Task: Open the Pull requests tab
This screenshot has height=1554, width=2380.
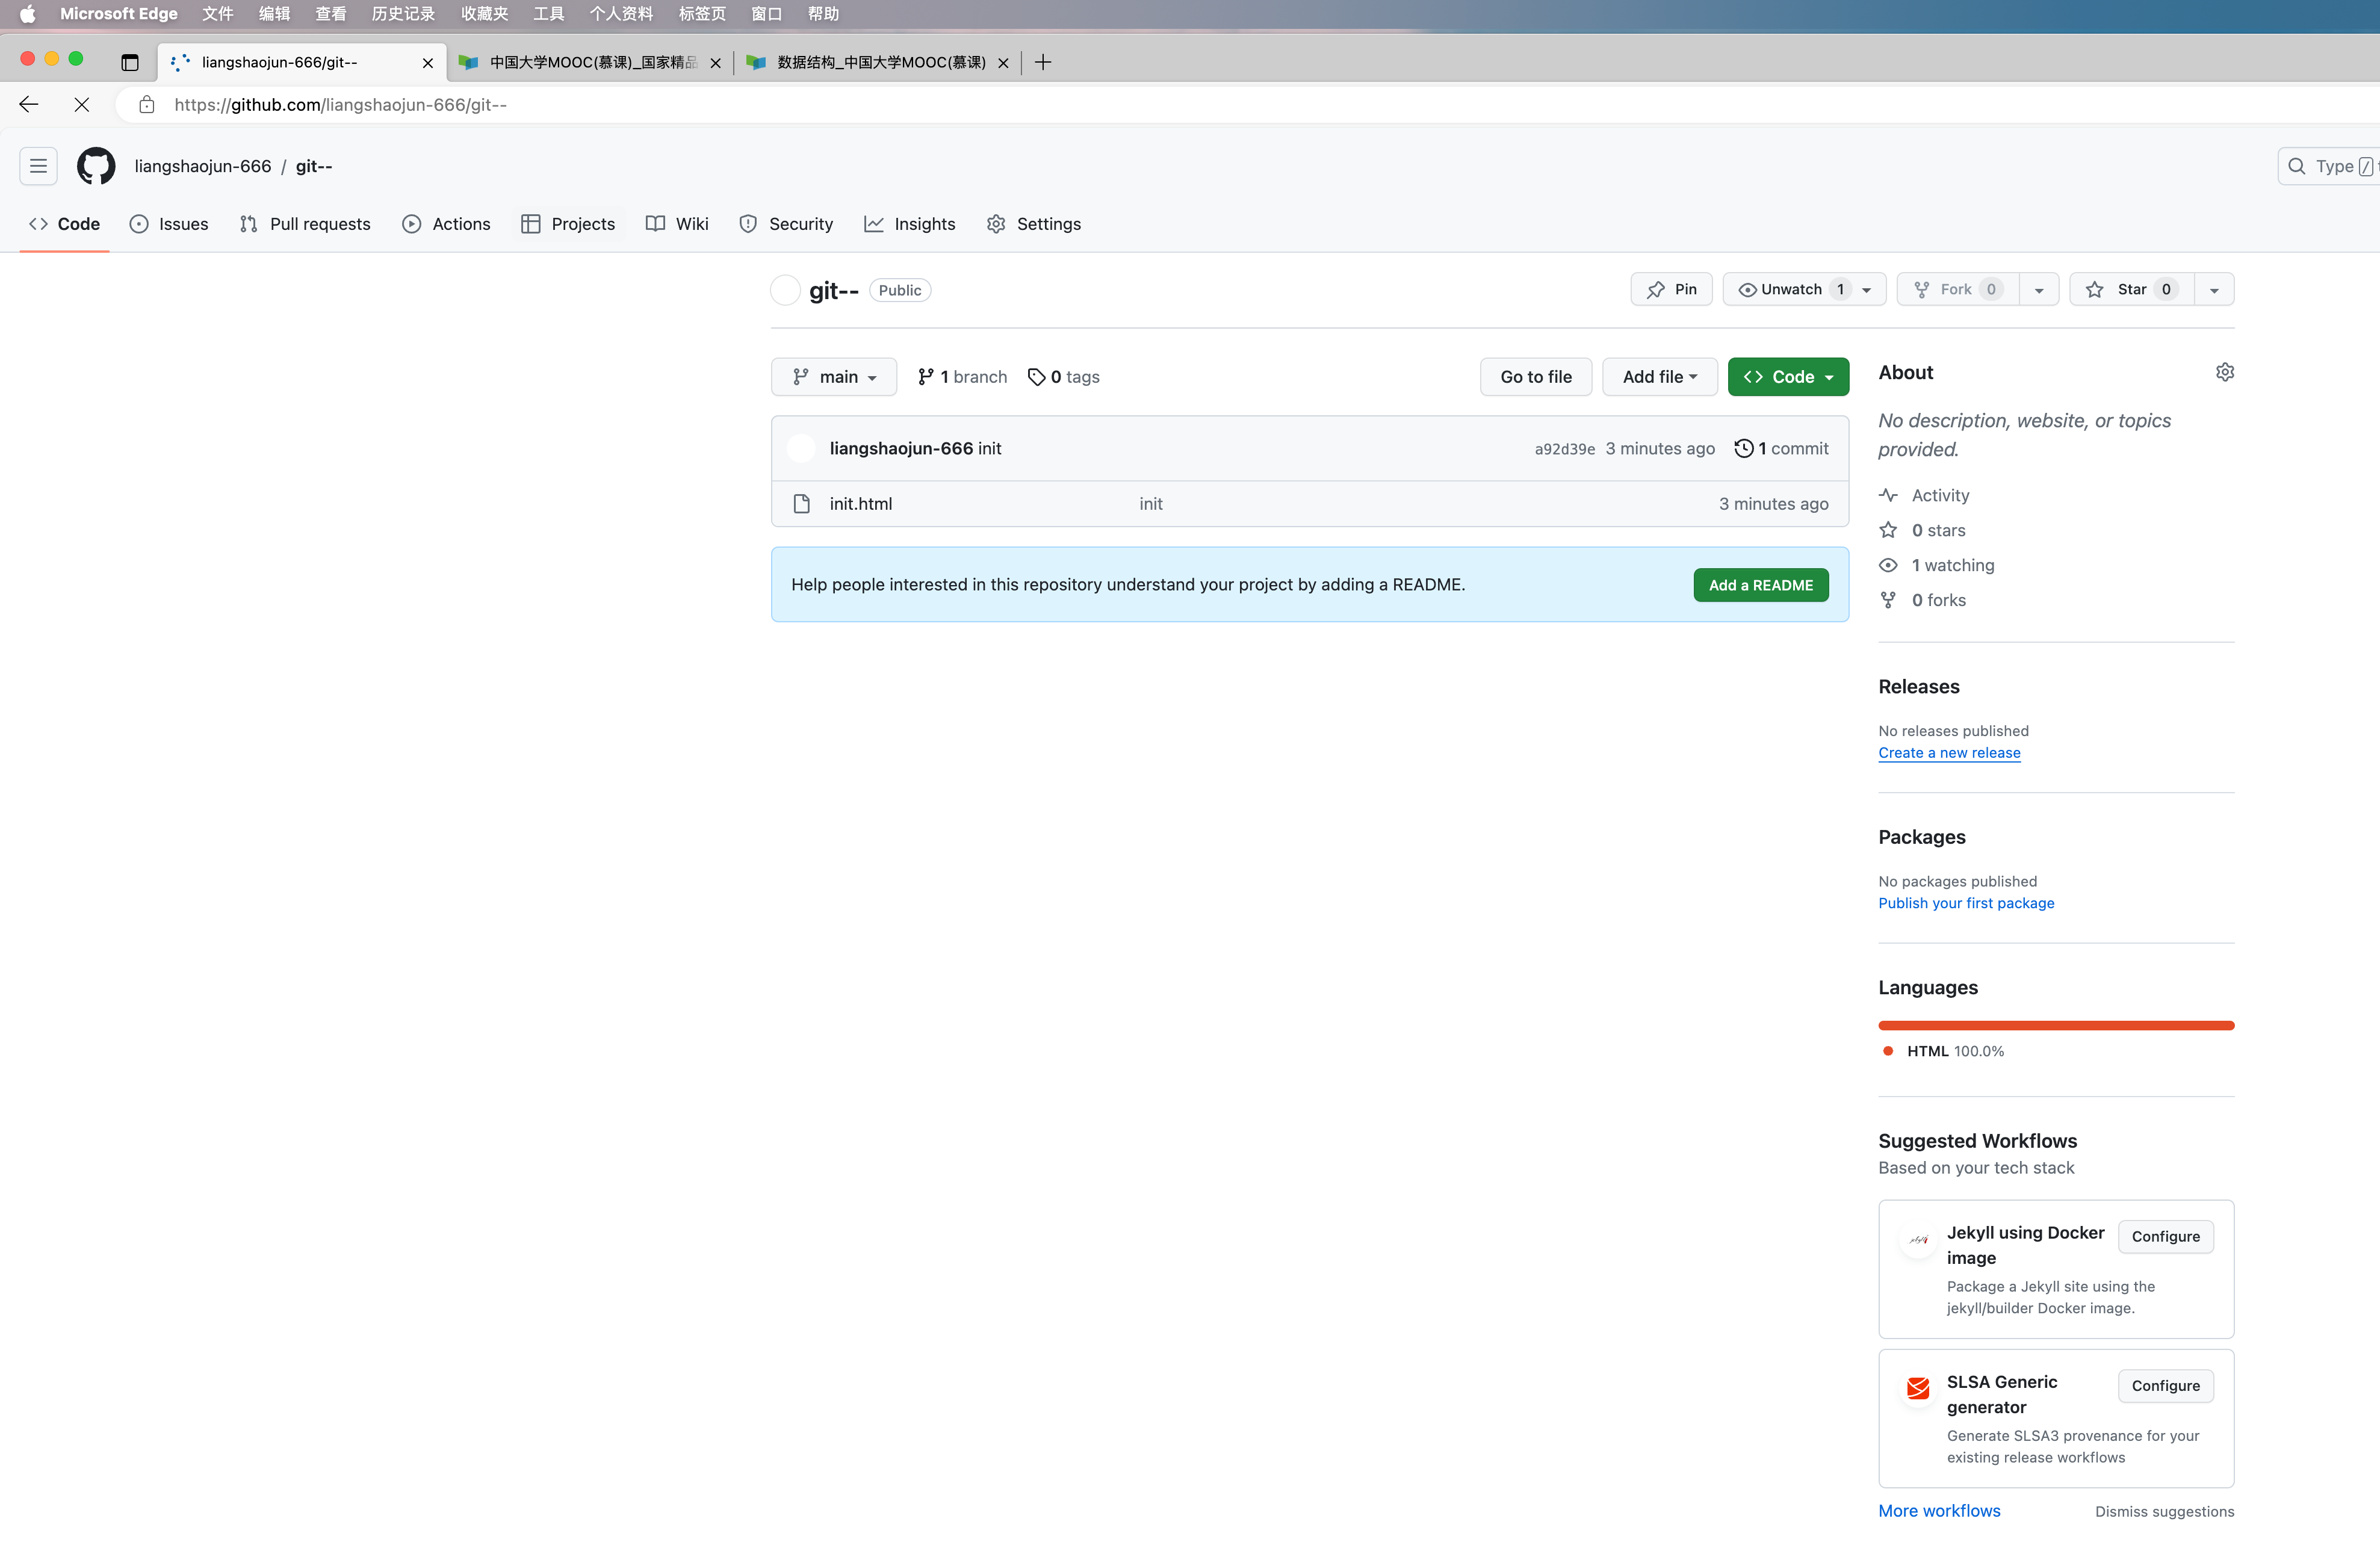Action: (x=305, y=224)
